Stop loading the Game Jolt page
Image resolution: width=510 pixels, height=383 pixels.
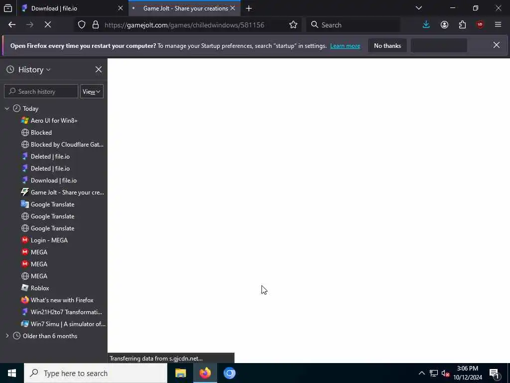[x=48, y=25]
